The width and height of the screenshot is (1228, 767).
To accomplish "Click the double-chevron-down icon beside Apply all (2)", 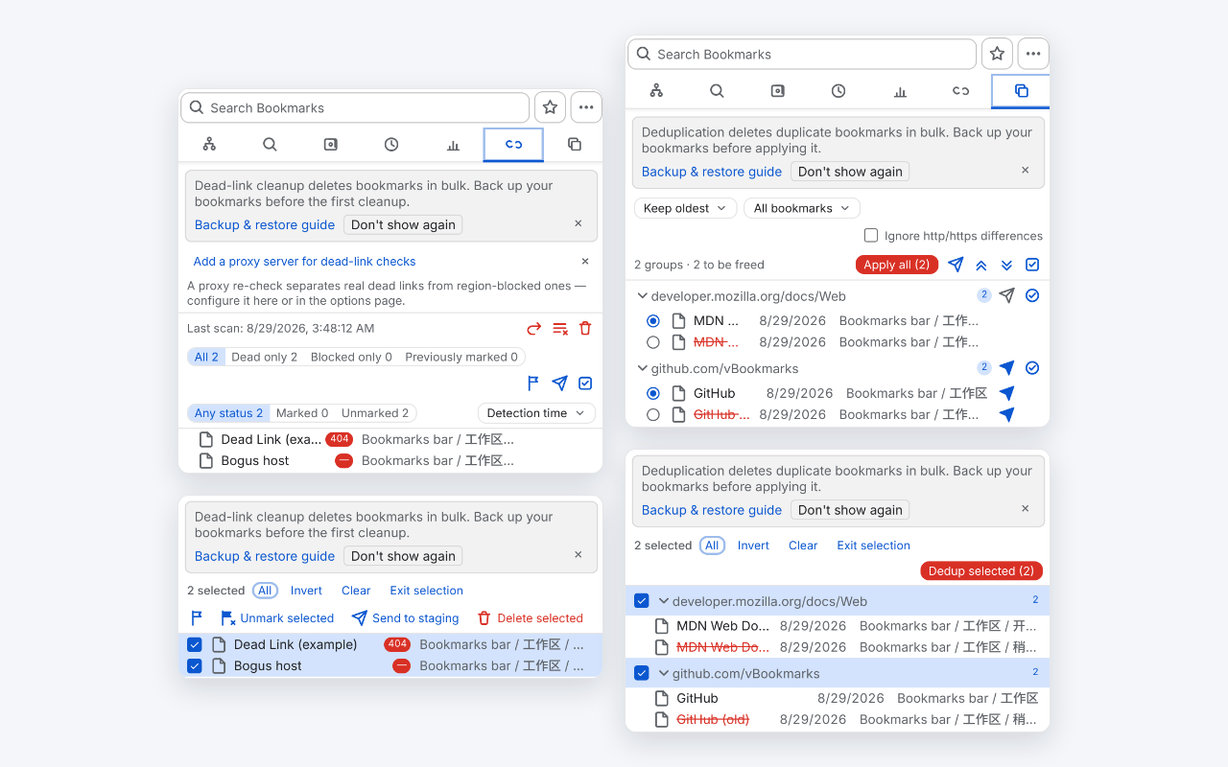I will coord(1006,265).
